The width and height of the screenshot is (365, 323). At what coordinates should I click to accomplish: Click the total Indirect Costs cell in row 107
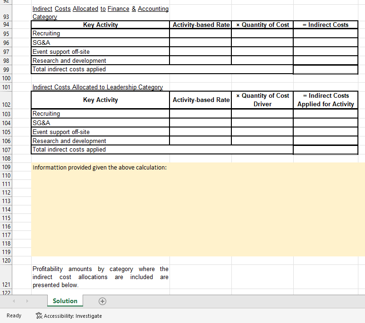tap(325, 150)
